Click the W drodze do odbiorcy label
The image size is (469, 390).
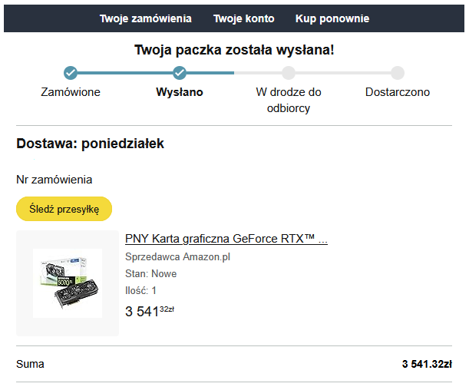tap(289, 100)
